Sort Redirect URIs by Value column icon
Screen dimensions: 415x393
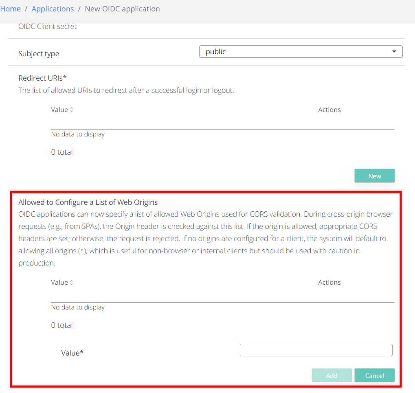click(72, 110)
